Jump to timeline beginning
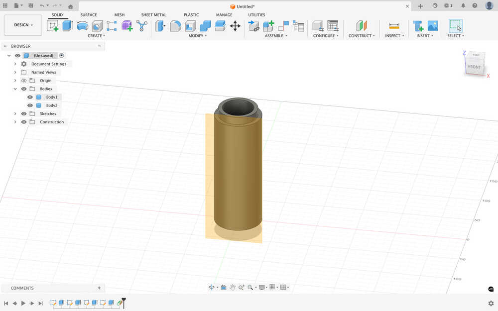 pos(5,304)
